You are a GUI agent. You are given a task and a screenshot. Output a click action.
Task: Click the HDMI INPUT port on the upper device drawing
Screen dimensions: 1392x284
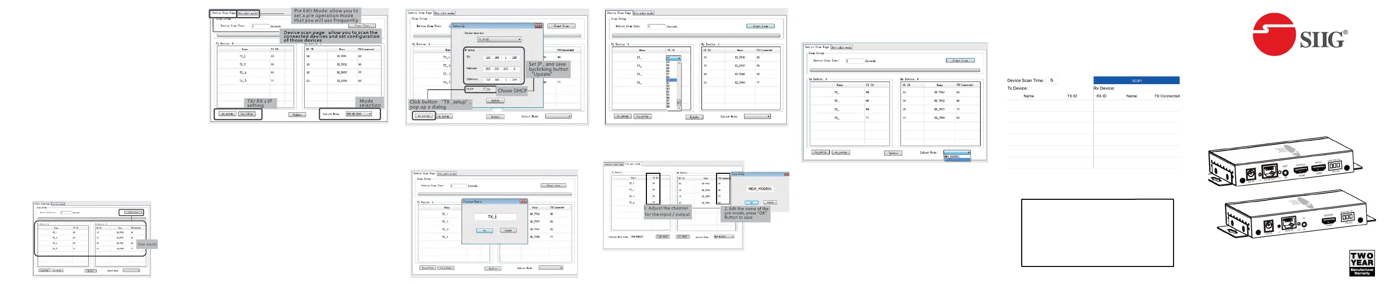coord(1318,168)
